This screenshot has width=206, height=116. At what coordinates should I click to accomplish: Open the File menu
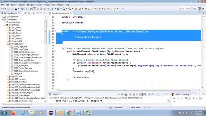pyautogui.click(x=2, y=5)
